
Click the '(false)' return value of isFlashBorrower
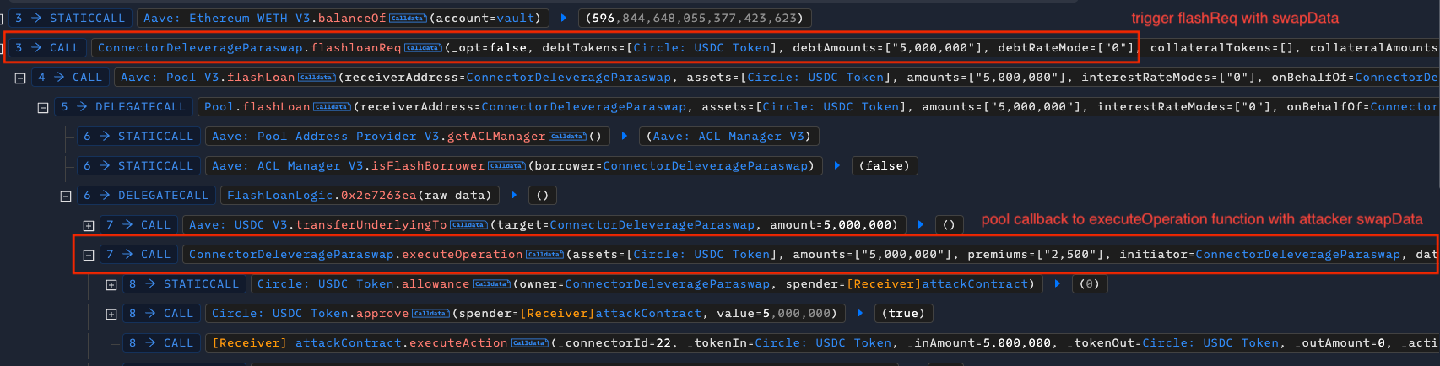pyautogui.click(x=885, y=166)
